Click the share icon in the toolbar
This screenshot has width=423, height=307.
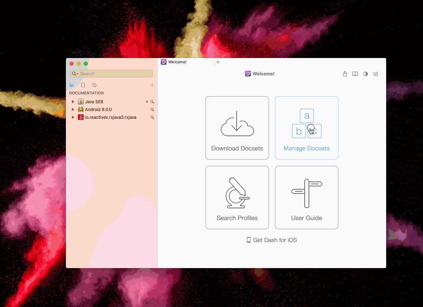click(x=345, y=74)
